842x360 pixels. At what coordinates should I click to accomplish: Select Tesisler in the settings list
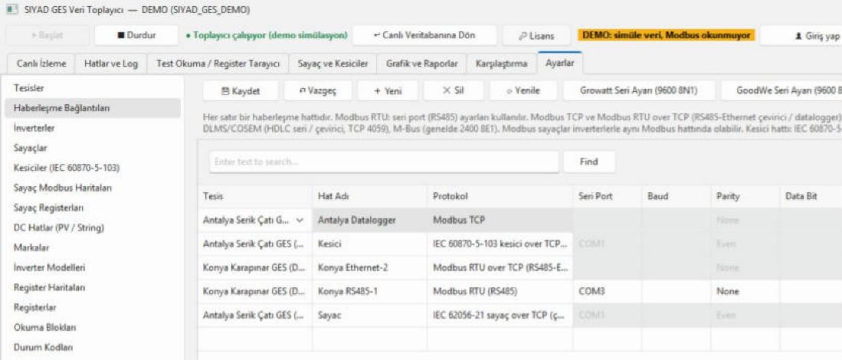point(91,87)
